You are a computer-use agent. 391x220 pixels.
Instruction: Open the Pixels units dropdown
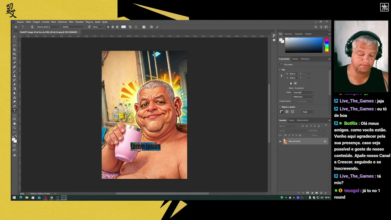click(x=308, y=112)
